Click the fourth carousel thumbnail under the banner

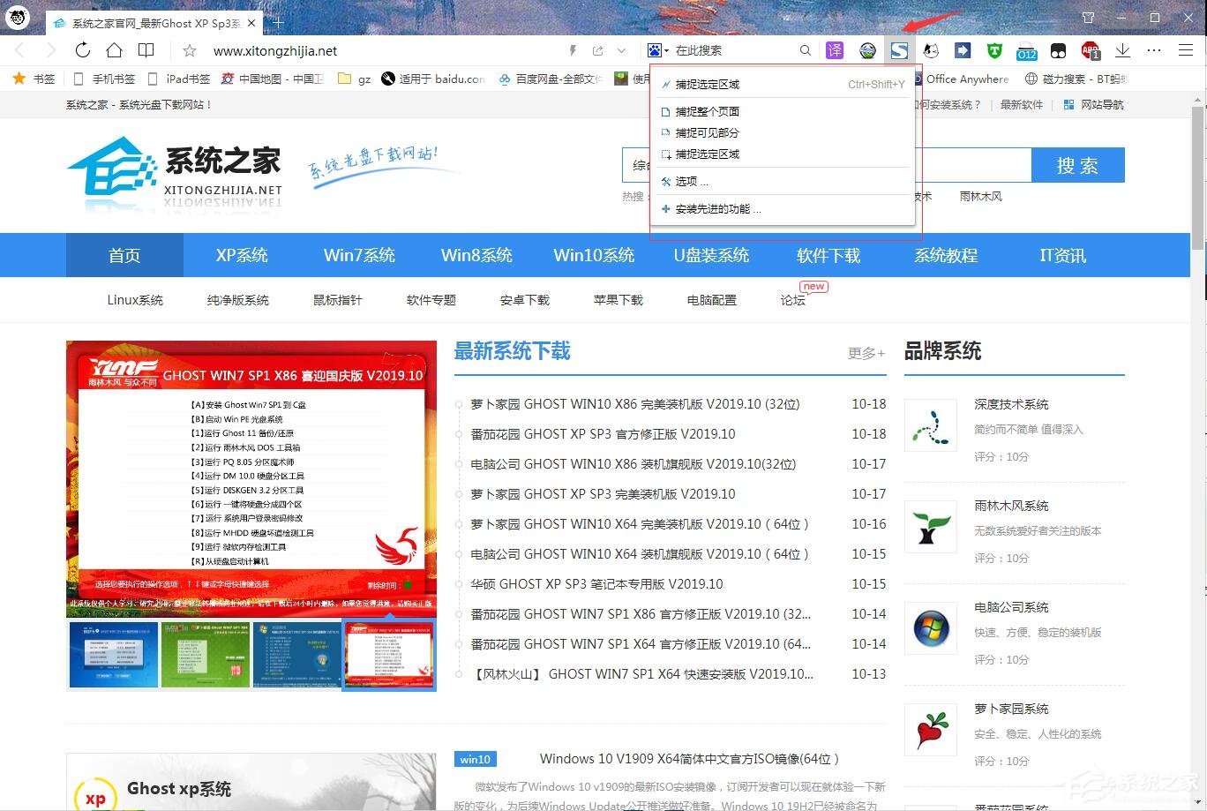(388, 655)
